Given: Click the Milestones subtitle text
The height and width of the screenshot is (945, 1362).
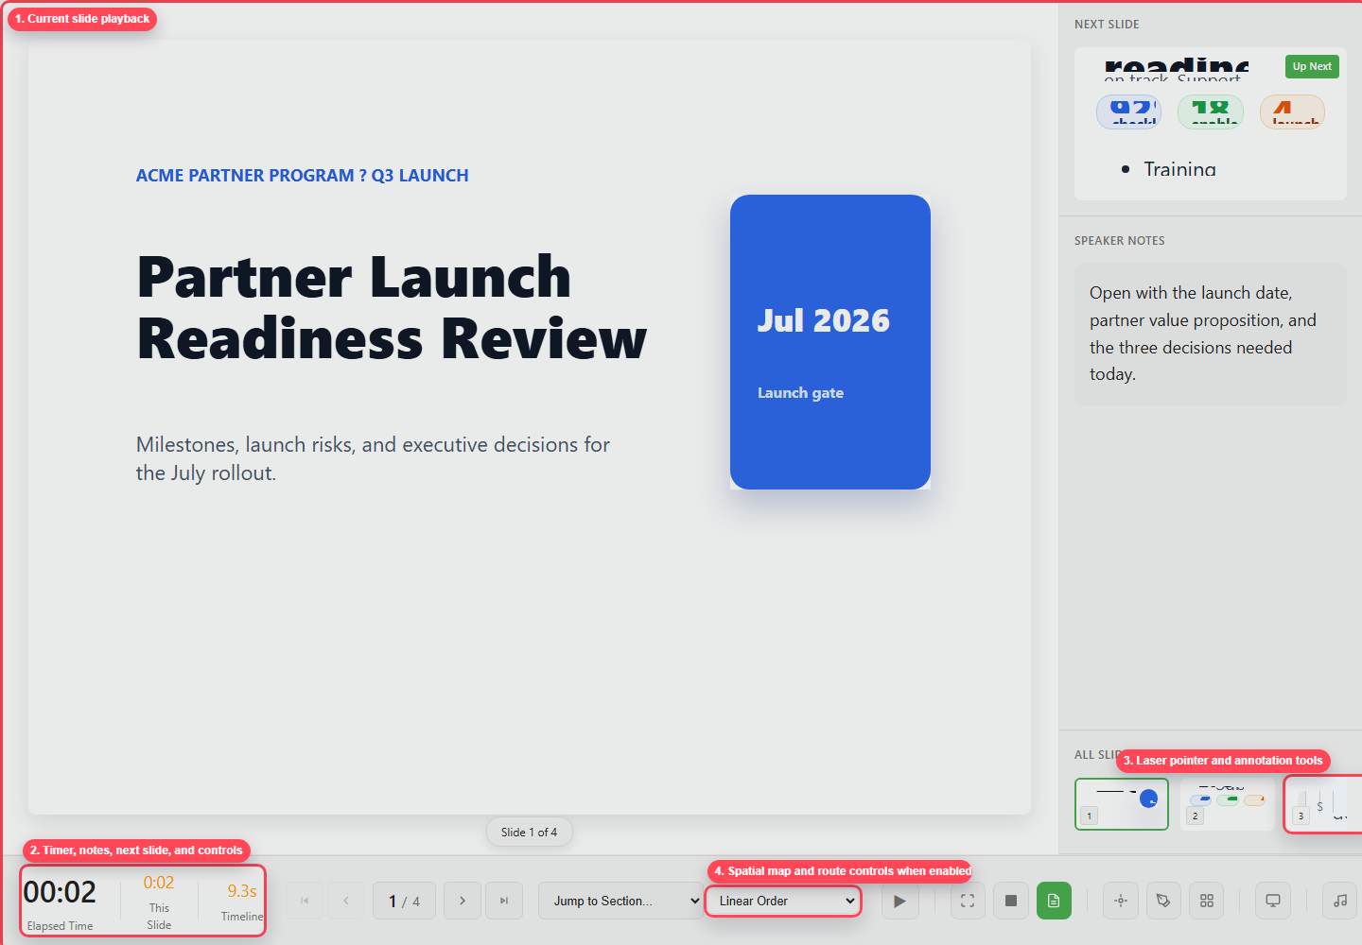Looking at the screenshot, I should click(373, 458).
